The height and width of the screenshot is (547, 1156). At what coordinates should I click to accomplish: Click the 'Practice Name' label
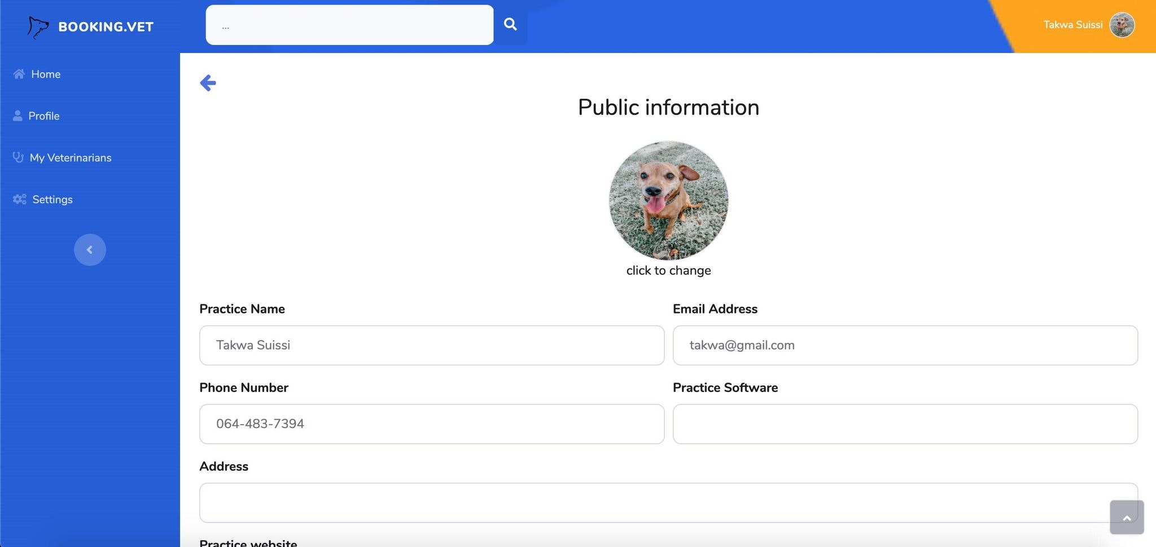pos(242,309)
